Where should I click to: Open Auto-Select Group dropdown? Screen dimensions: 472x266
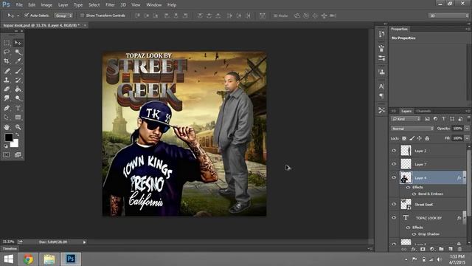click(x=63, y=16)
